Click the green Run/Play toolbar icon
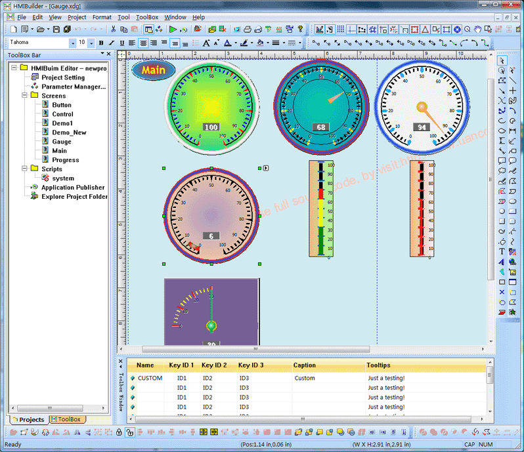 [x=173, y=30]
